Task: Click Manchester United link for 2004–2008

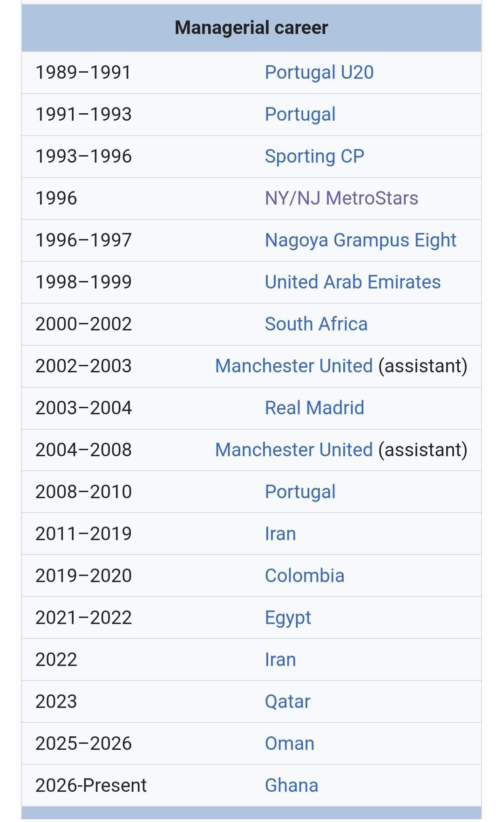Action: point(294,450)
